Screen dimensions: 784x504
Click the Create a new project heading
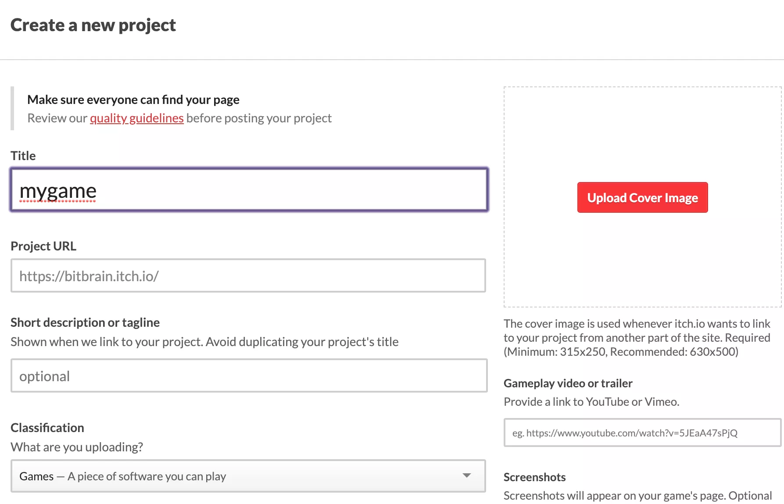(93, 25)
